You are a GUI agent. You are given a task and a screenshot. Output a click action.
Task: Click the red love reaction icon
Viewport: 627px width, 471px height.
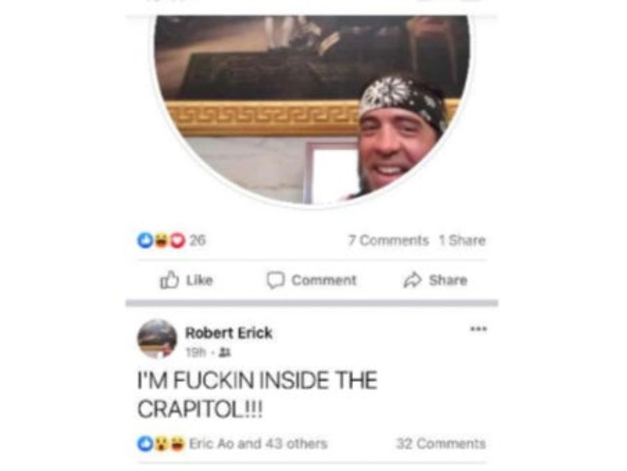(179, 240)
